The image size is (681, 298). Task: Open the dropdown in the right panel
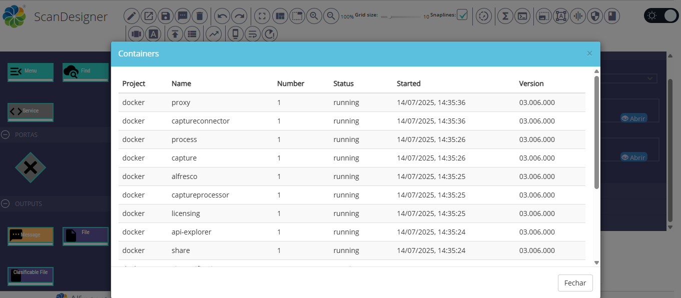coord(649,78)
